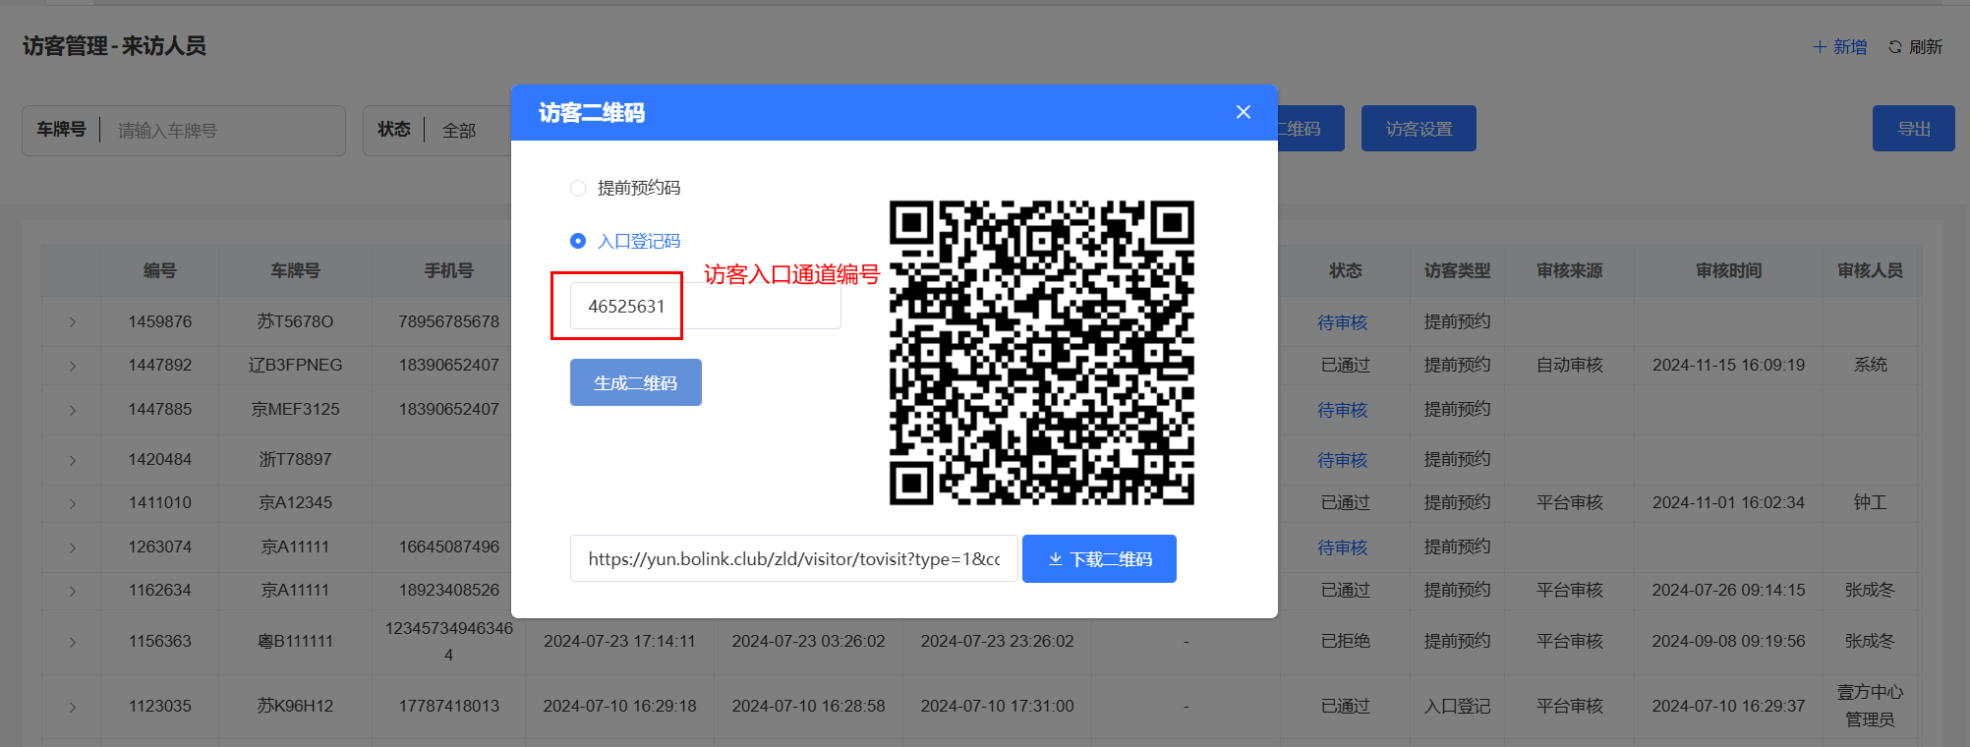Expand the row numbered 1411010
The height and width of the screenshot is (747, 1970).
[72, 503]
